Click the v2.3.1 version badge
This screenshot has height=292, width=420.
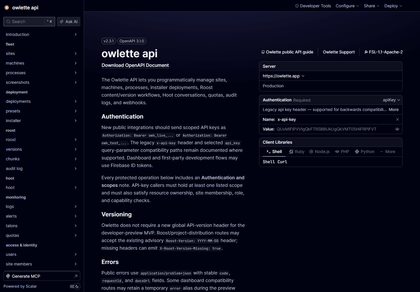click(x=108, y=41)
